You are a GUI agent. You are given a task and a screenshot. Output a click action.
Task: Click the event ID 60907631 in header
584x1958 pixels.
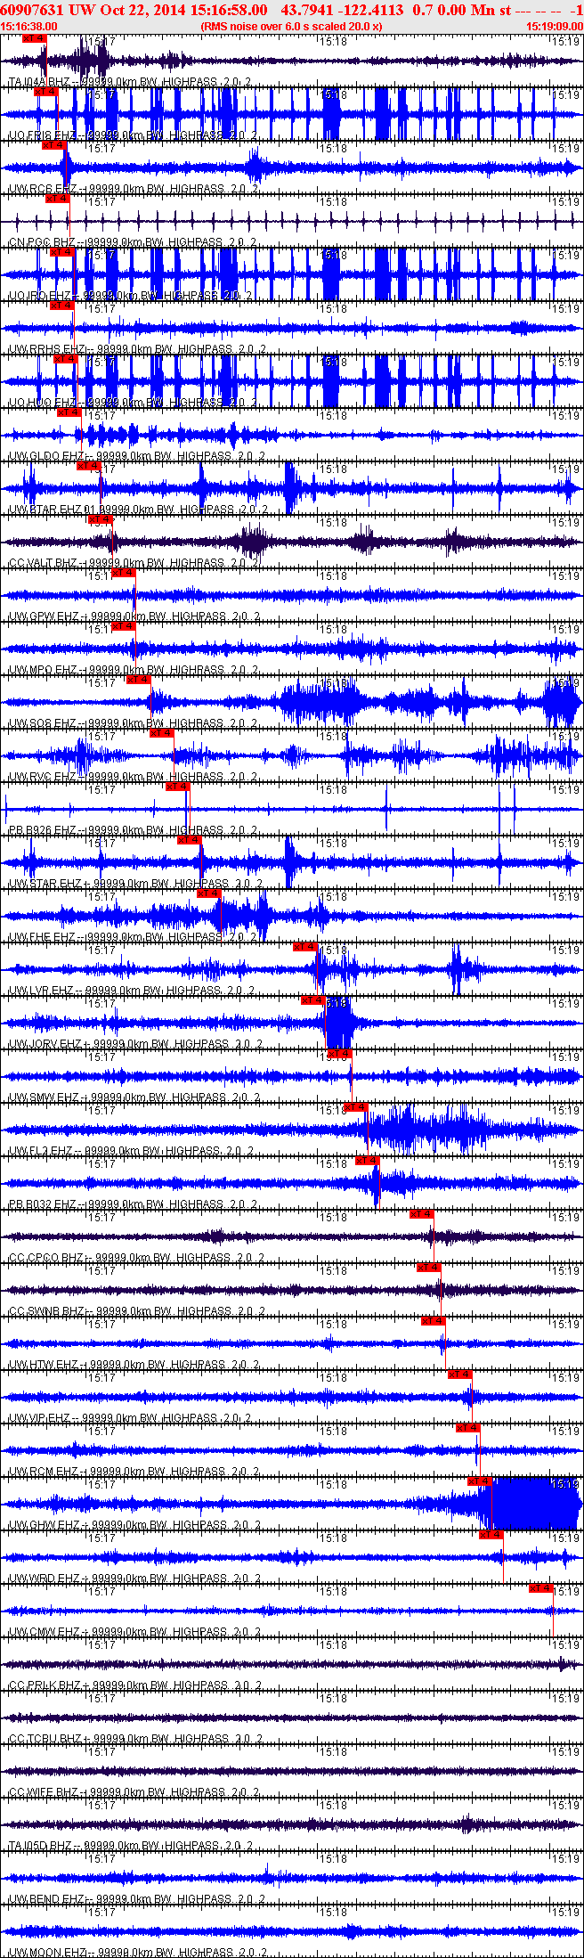pyautogui.click(x=32, y=10)
